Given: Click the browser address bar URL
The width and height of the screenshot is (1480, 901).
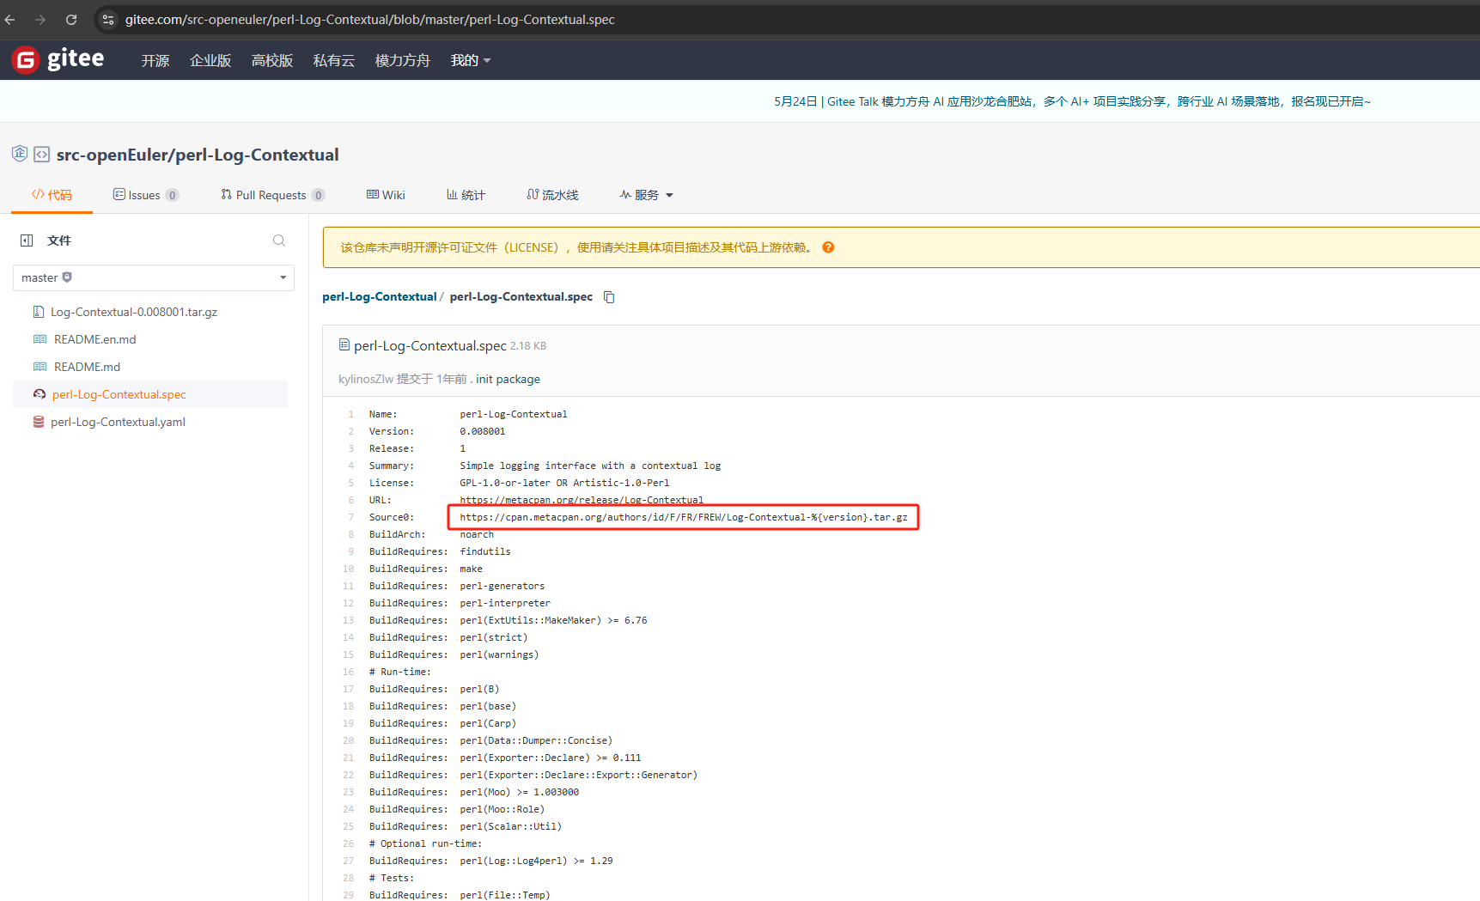Looking at the screenshot, I should click(369, 19).
